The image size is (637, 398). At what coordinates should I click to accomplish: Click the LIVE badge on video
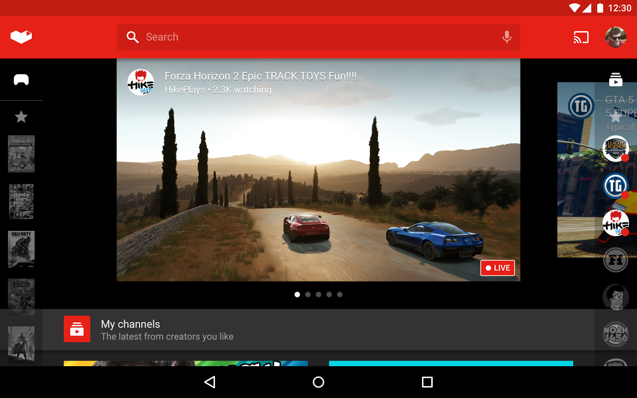(x=498, y=268)
